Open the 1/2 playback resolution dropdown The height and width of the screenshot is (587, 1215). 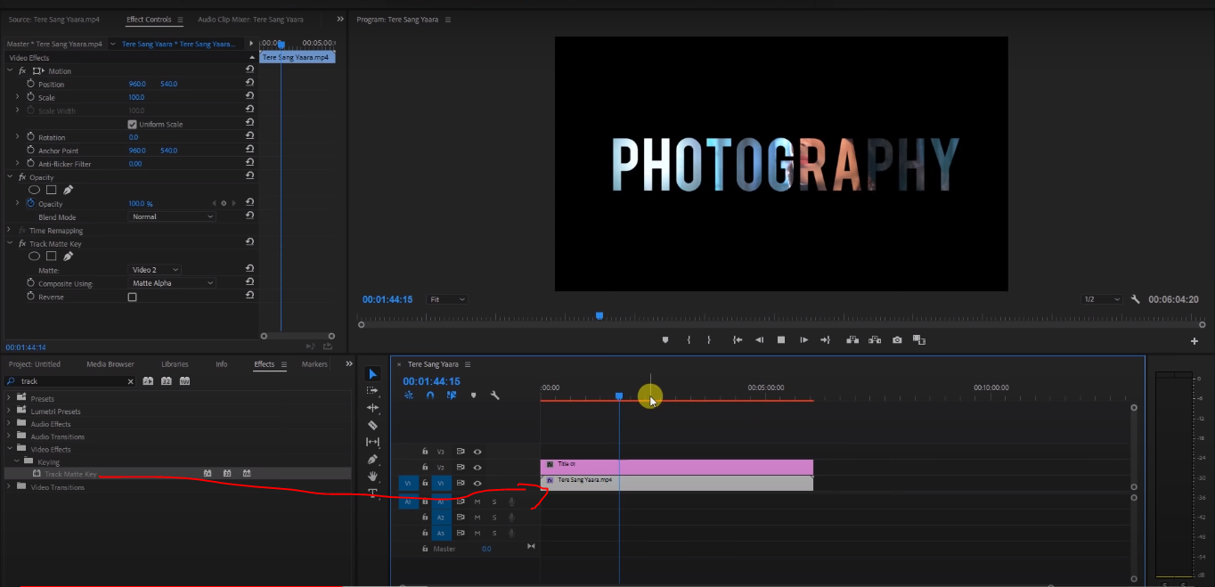pos(1102,299)
